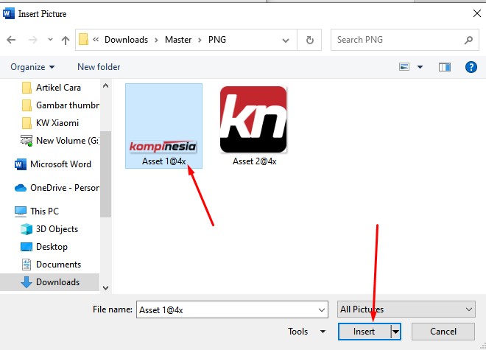
Task: Click in the Search PNG field
Action: [x=398, y=40]
